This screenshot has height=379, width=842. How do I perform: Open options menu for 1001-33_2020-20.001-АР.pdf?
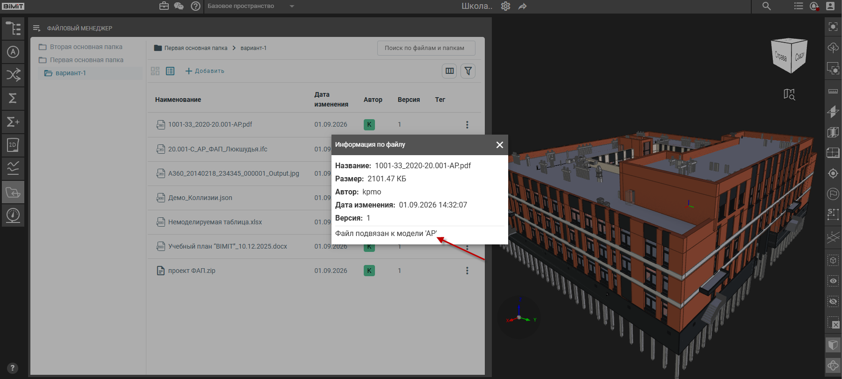pos(467,125)
